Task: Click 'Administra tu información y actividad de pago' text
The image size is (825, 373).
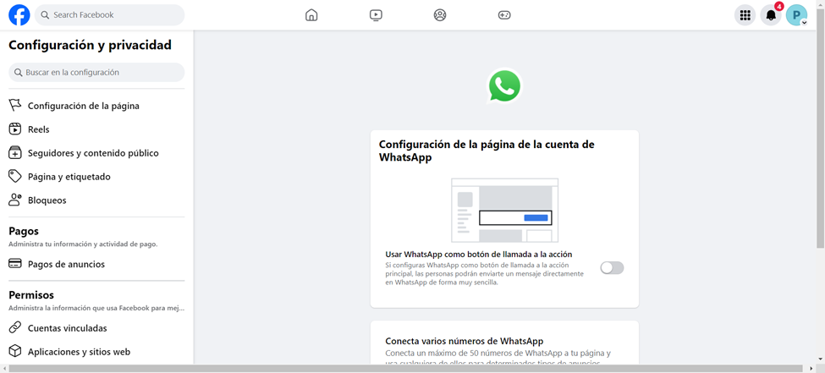Action: click(83, 244)
